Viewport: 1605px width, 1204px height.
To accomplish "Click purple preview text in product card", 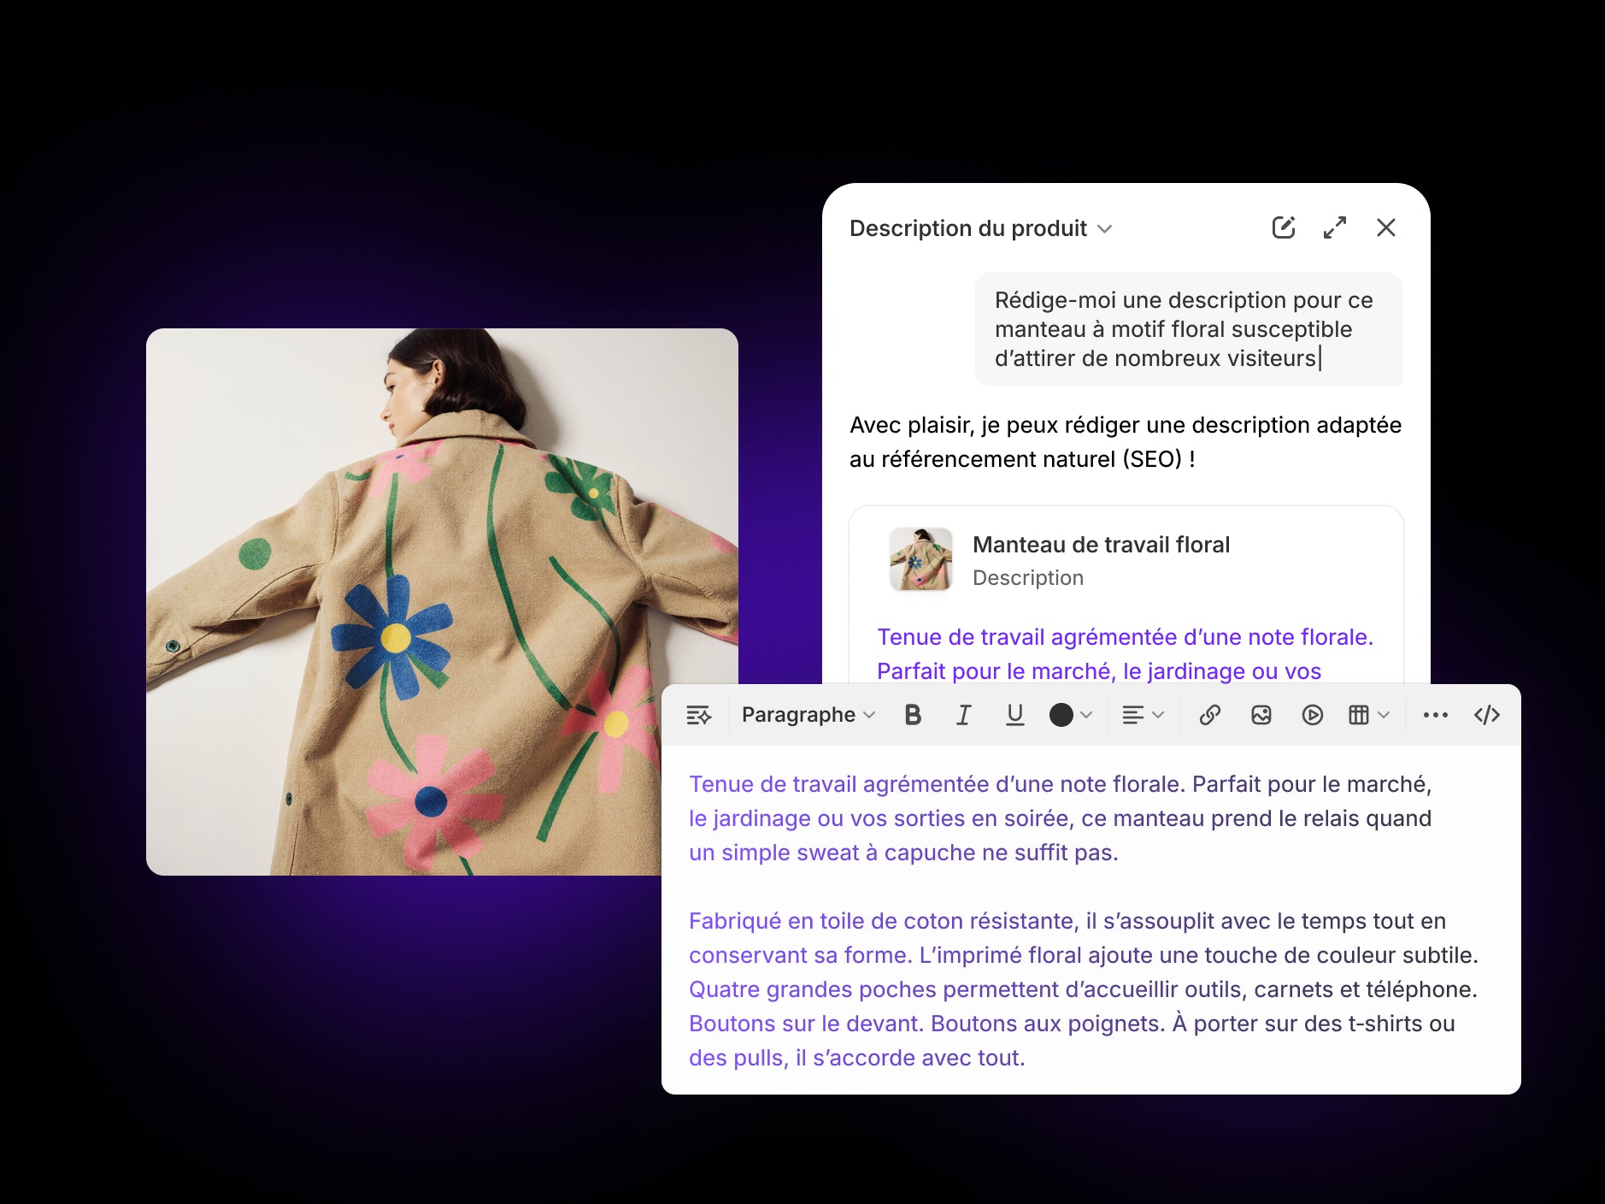I will pos(1125,654).
